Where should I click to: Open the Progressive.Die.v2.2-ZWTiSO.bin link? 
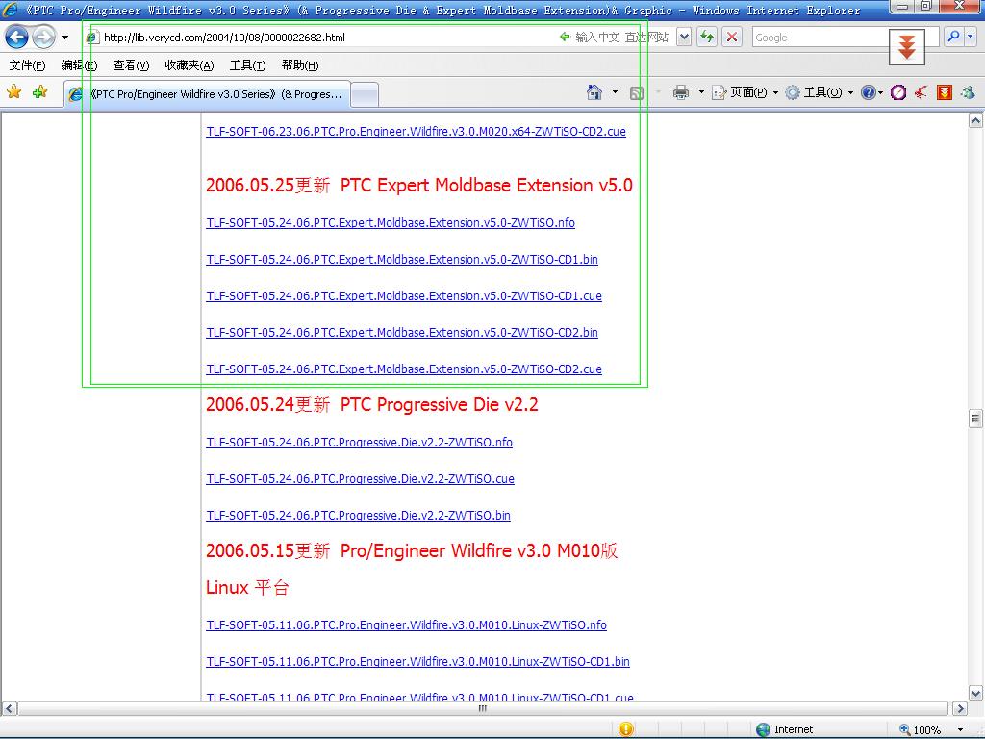point(358,515)
